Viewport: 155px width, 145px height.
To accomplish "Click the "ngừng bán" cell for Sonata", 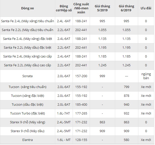I will (146, 76).
